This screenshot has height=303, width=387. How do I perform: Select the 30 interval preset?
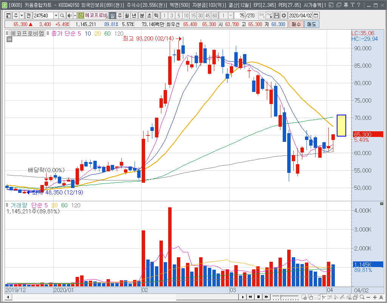click(x=200, y=16)
